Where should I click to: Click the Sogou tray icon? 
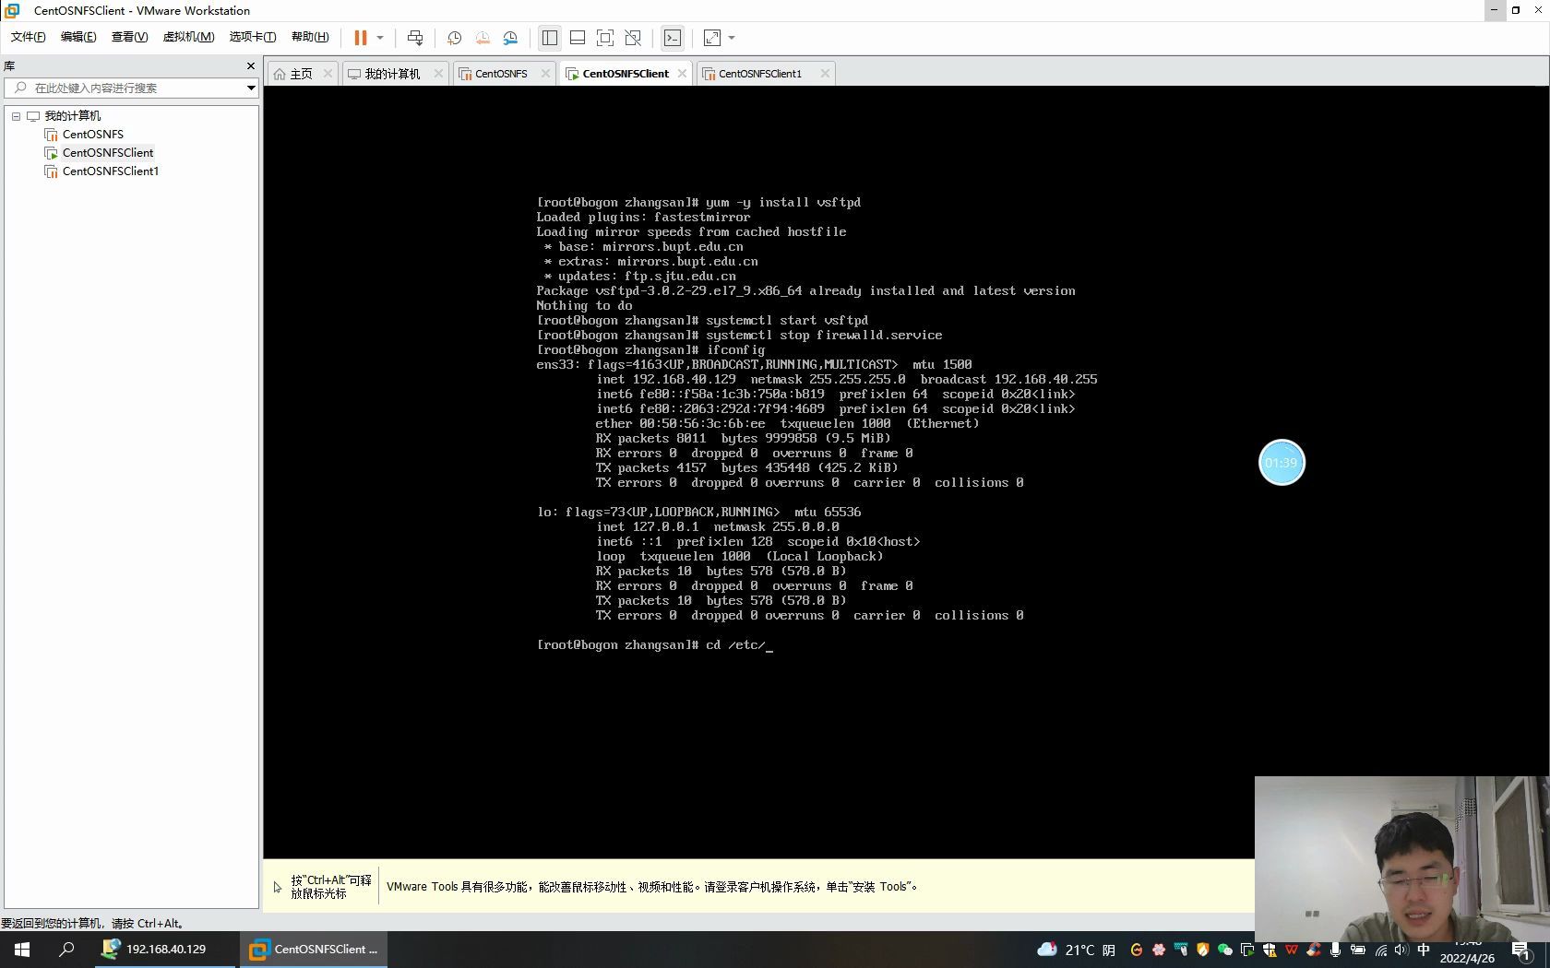pos(1136,950)
